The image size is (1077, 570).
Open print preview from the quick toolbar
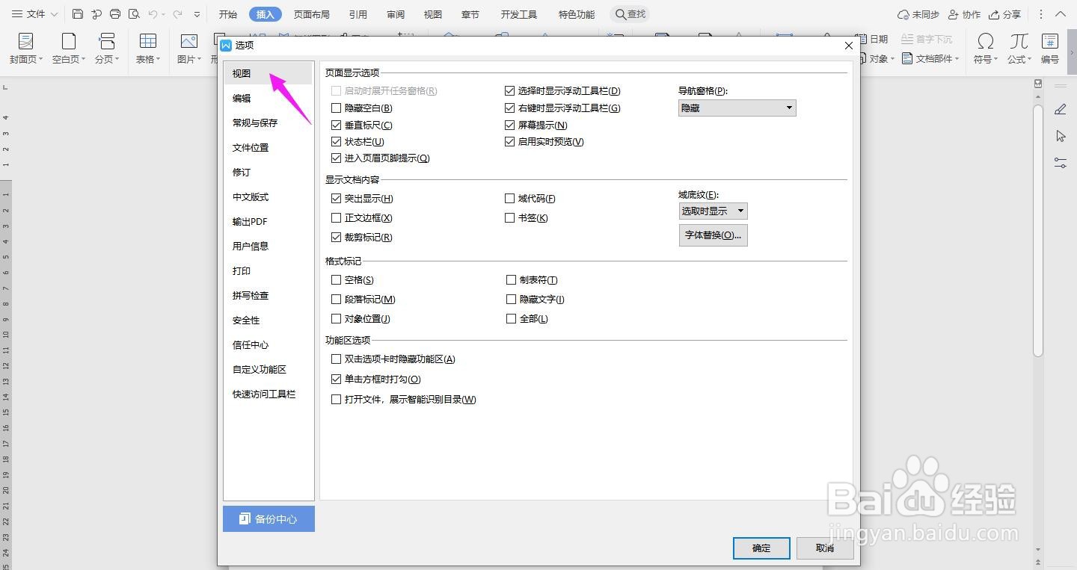pyautogui.click(x=133, y=13)
